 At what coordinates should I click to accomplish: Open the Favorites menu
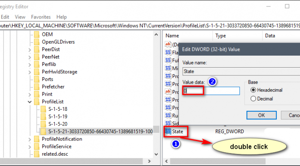[x=41, y=17]
